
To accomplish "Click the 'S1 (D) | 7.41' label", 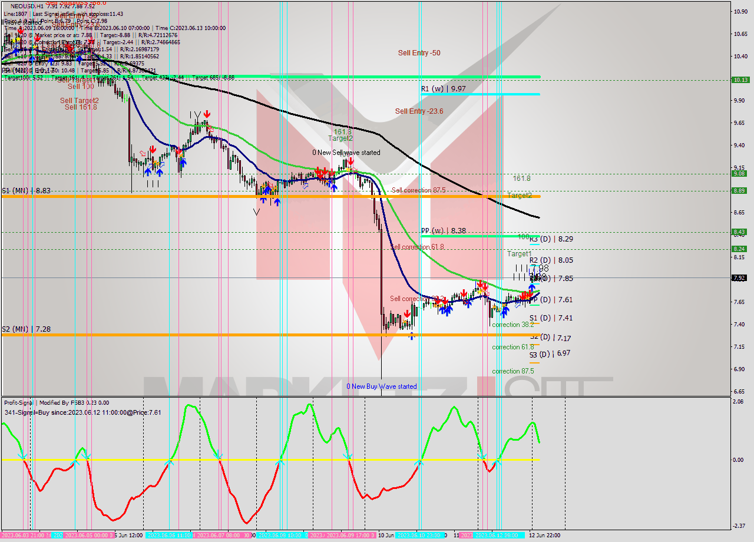I will [551, 318].
